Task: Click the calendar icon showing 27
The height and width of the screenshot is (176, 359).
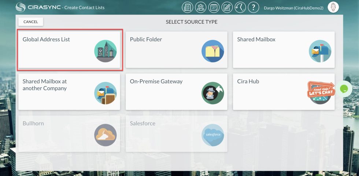Action: pyautogui.click(x=214, y=7)
